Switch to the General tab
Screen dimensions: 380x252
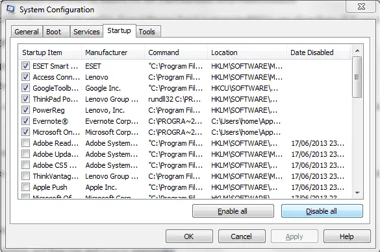pos(27,32)
